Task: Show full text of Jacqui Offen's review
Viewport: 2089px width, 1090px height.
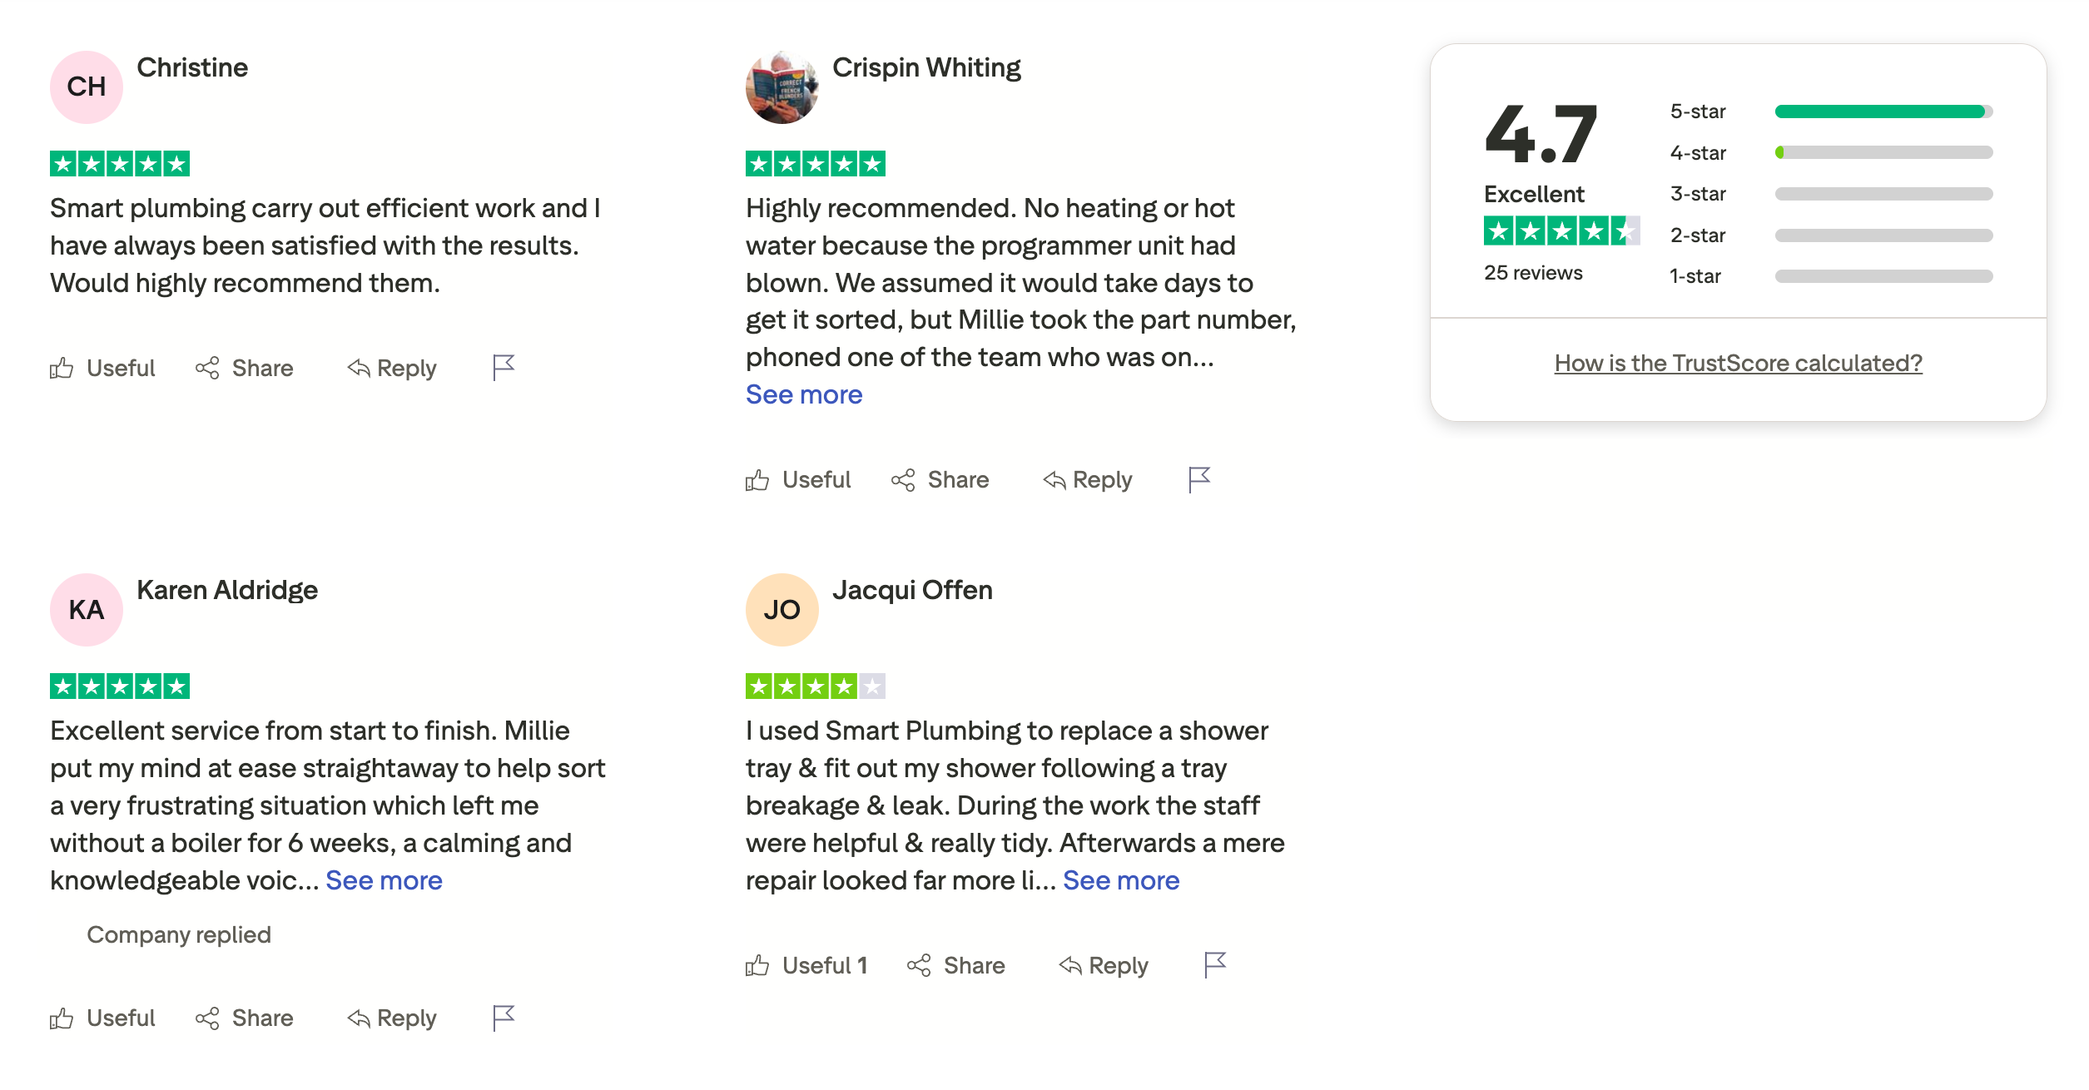Action: 1122,879
